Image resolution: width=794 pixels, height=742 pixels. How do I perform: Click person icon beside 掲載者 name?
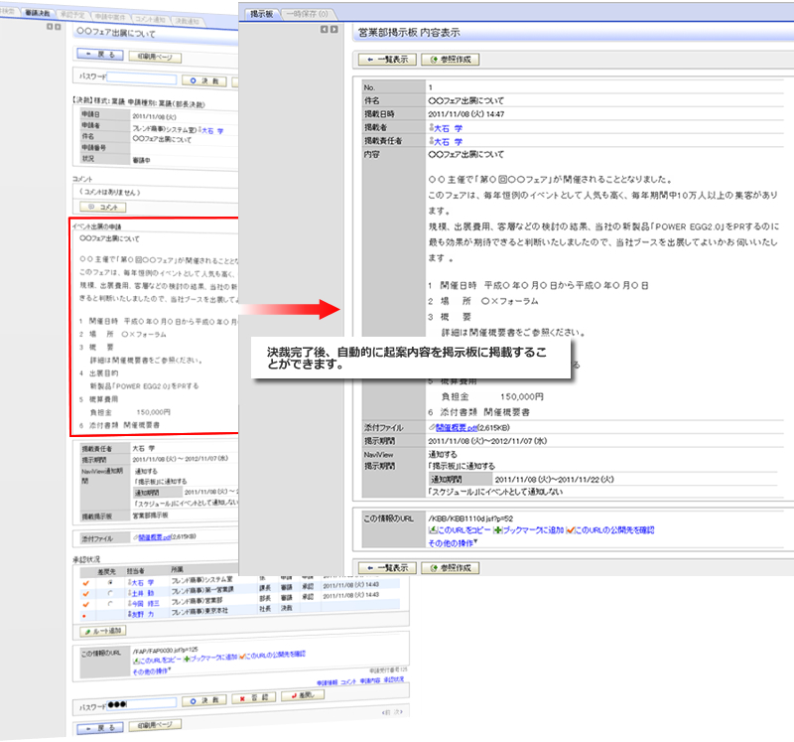tap(431, 128)
